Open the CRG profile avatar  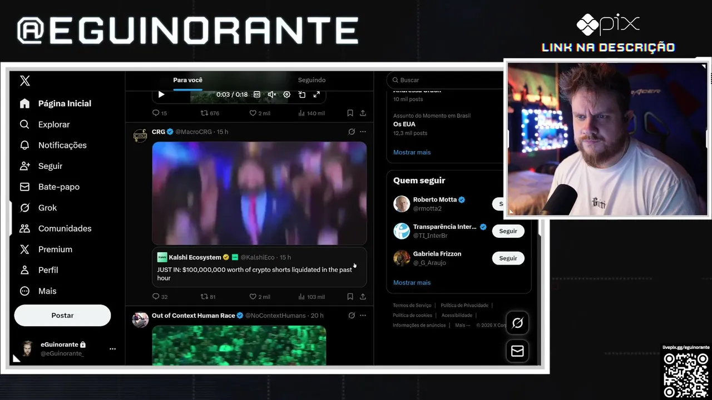point(140,136)
